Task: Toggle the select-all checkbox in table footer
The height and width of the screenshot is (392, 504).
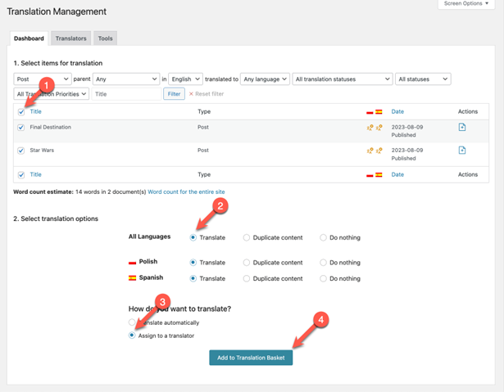Action: click(x=21, y=175)
